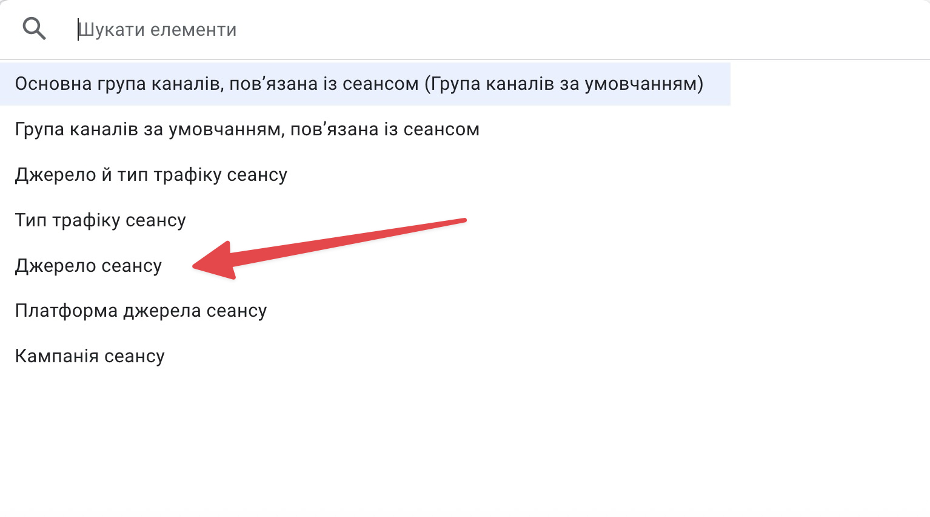Pick the "Тип трафіку сеансу" option
Screen dimensions: 930x517
point(100,220)
